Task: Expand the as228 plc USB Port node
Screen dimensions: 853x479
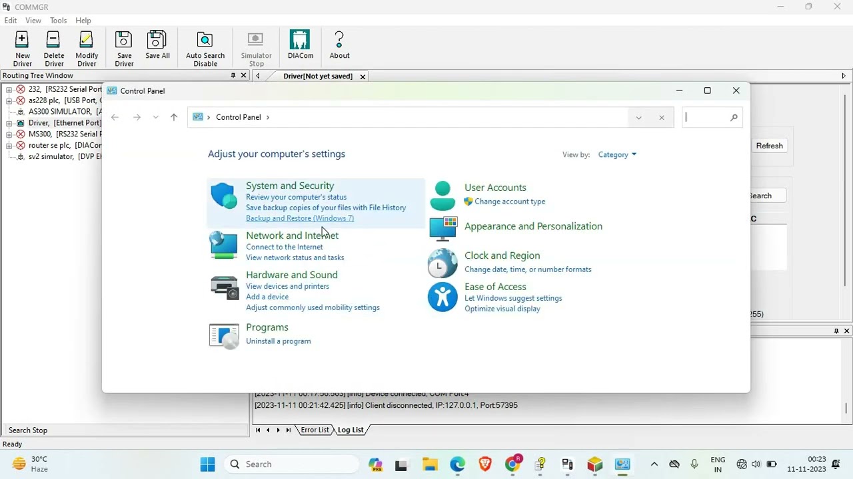Action: click(x=9, y=100)
